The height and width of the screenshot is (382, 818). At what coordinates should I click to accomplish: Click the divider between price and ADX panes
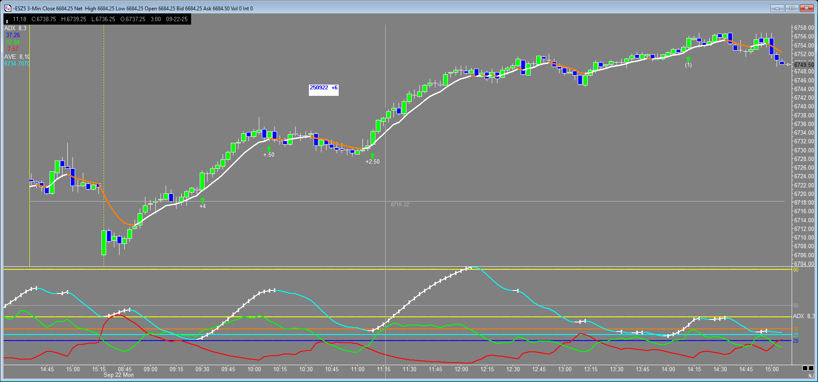(x=397, y=267)
